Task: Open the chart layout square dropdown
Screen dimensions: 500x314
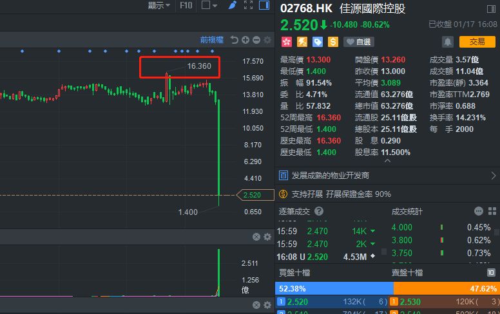Action: [209, 6]
